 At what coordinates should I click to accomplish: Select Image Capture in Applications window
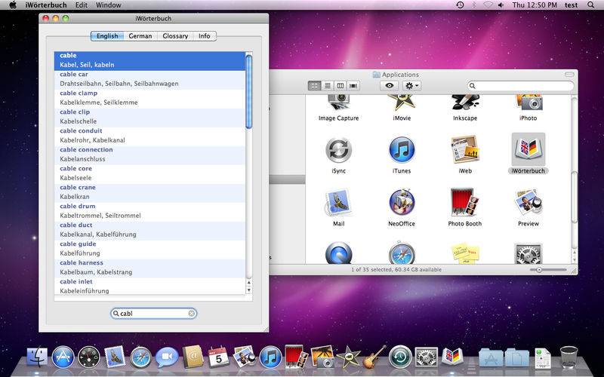[338, 103]
